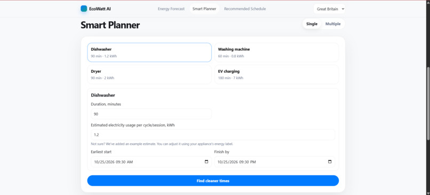Select the Washing machine appliance card
The height and width of the screenshot is (195, 430).
click(x=276, y=52)
